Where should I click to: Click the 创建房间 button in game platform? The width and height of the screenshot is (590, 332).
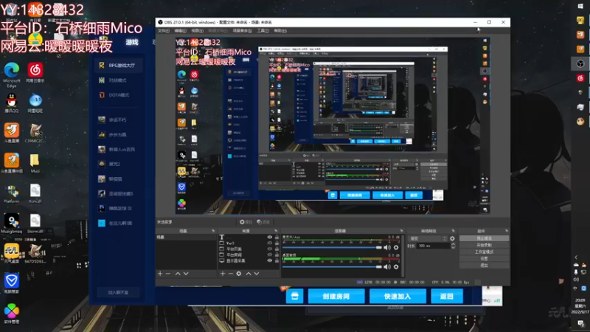tap(336, 297)
